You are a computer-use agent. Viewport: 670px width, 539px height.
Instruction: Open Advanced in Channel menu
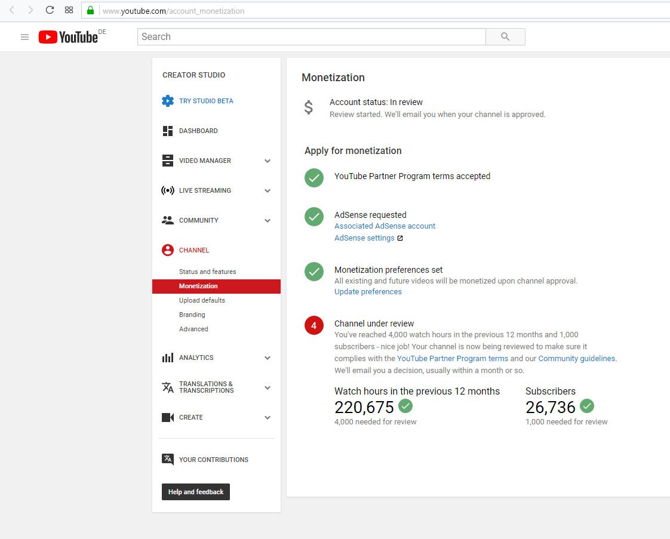pos(193,329)
